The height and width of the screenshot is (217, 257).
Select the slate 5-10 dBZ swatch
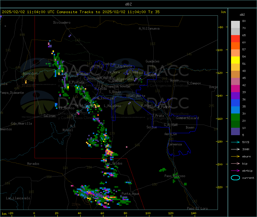(235, 131)
